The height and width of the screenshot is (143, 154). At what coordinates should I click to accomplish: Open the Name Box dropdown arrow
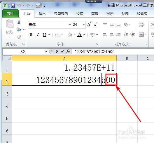46,52
